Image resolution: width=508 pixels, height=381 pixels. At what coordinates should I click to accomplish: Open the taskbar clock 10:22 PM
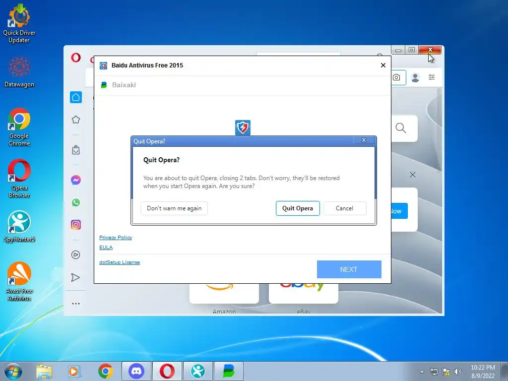point(483,372)
